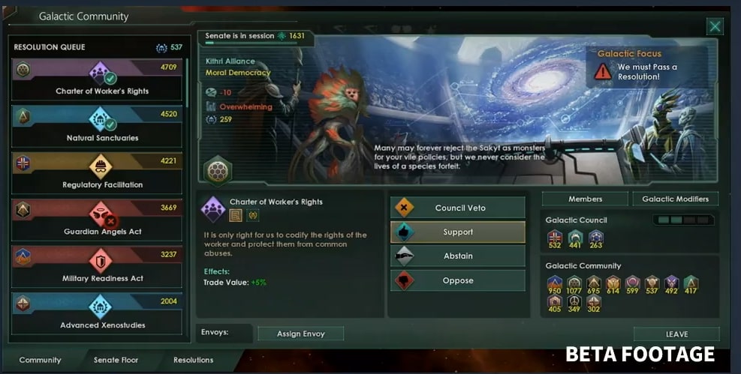Click the council member with 532 weight
Viewport: 741px width, 374px height.
click(x=555, y=237)
